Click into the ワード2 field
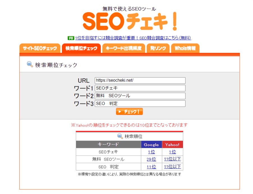 coord(140,96)
